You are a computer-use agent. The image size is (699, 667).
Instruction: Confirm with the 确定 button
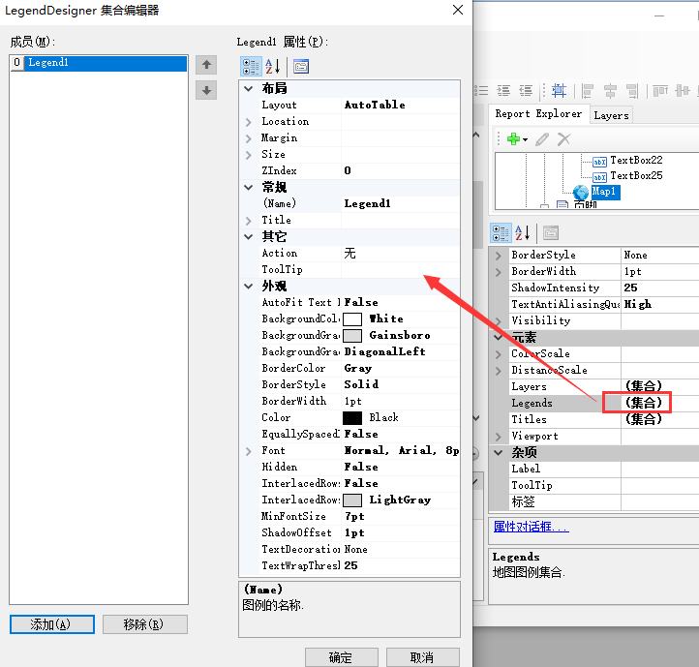(x=342, y=657)
